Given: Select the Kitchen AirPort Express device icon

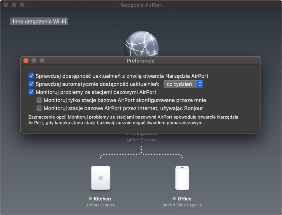Looking at the screenshot, I should [101, 178].
